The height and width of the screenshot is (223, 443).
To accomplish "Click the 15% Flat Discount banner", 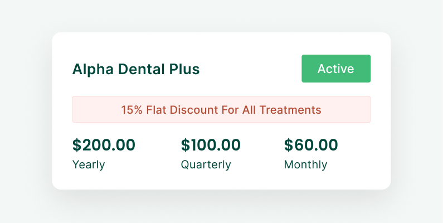I will (221, 110).
